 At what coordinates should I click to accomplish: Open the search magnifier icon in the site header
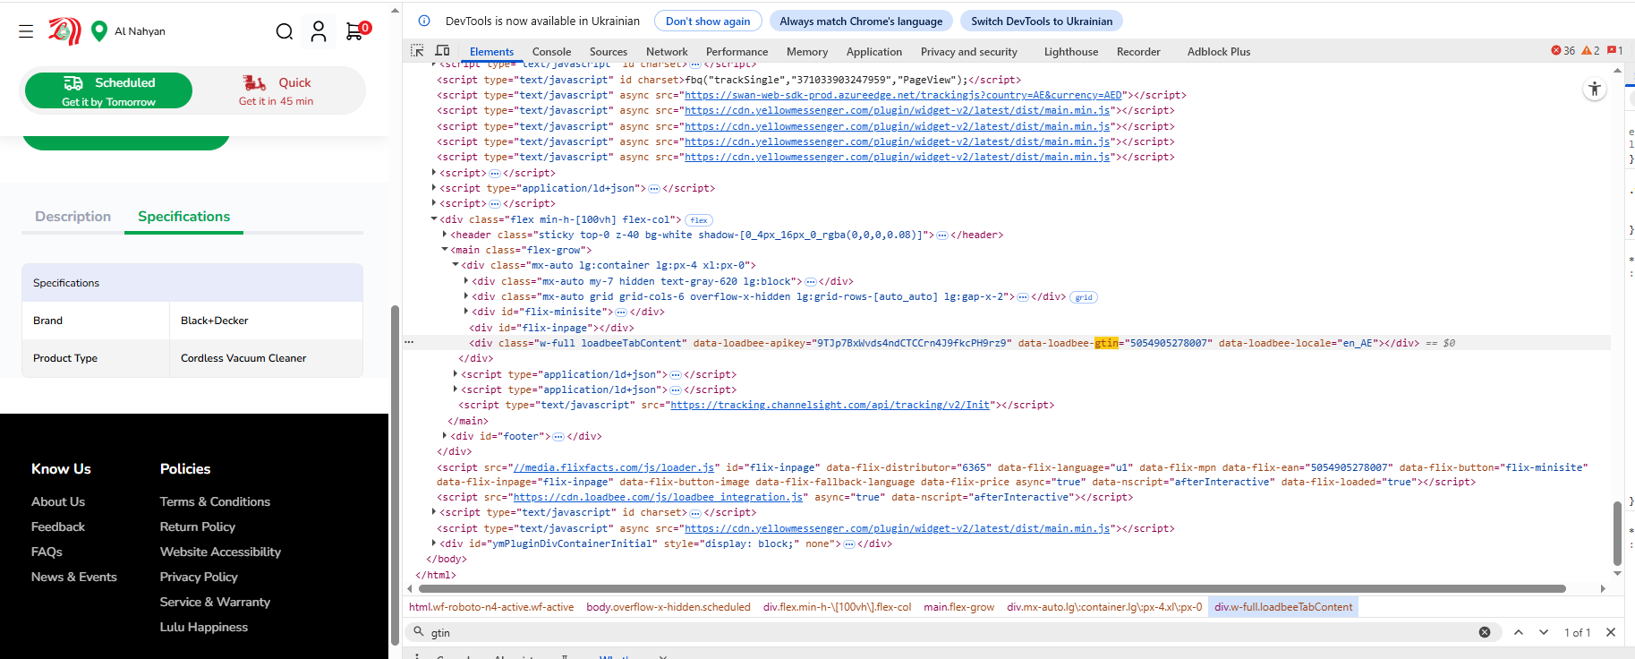(x=285, y=31)
